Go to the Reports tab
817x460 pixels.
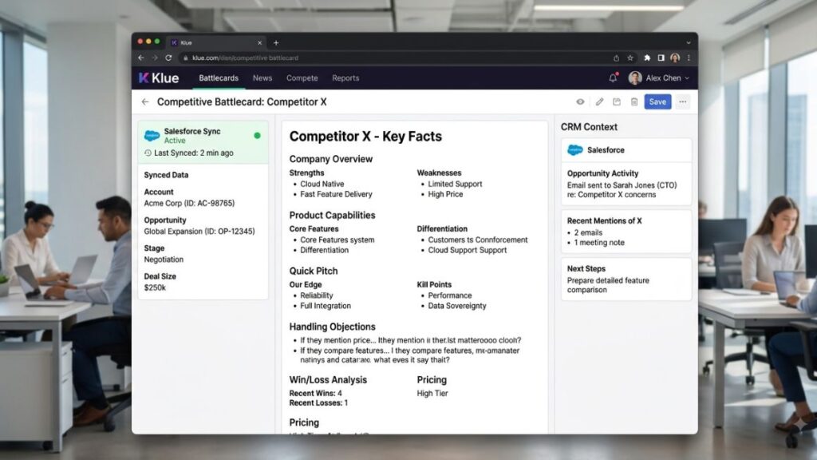pyautogui.click(x=345, y=78)
